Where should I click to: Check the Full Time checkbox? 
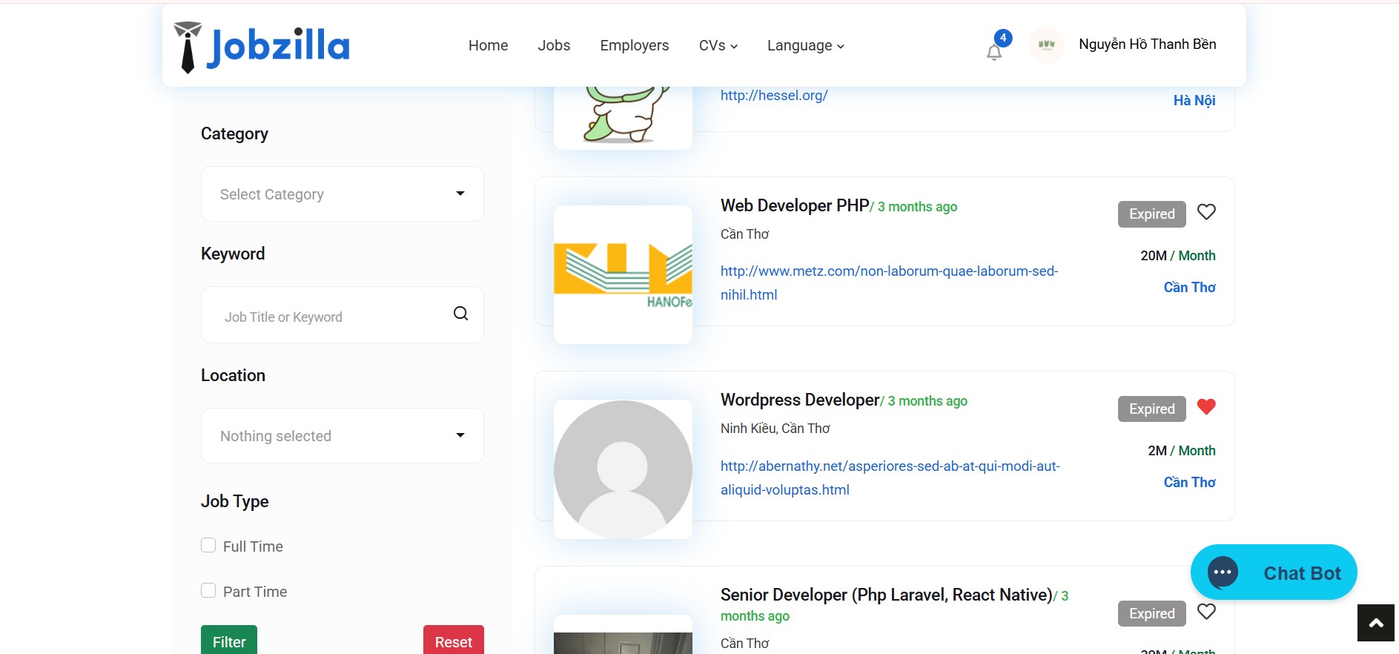pos(208,546)
